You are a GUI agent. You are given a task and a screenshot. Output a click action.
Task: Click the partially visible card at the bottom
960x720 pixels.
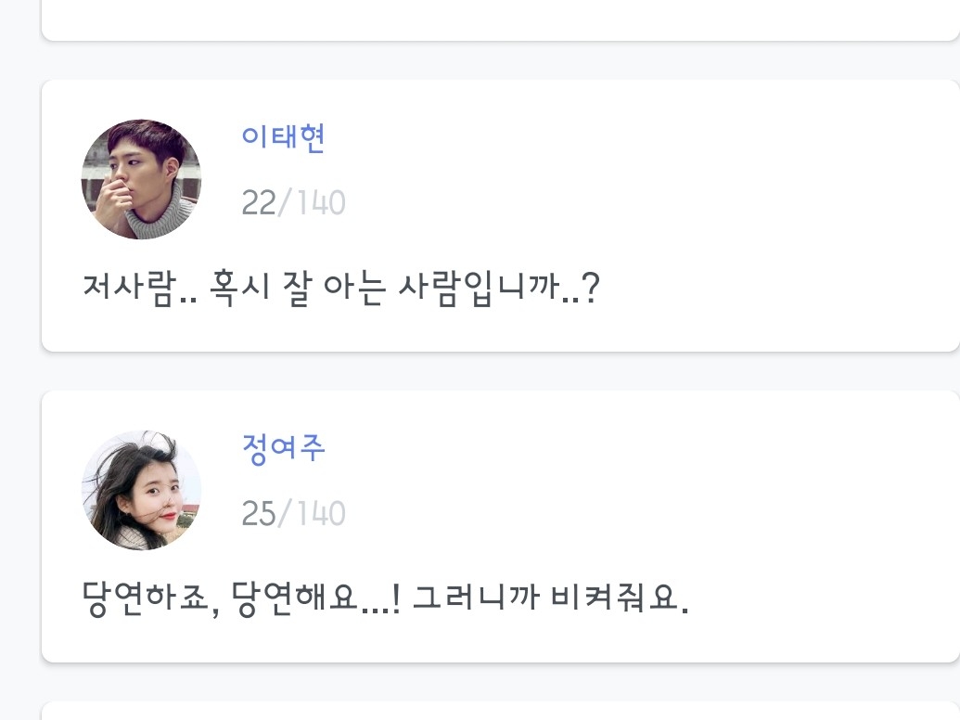point(501,711)
